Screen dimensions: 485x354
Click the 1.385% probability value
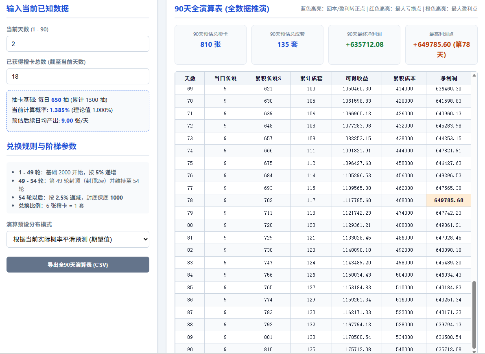pyautogui.click(x=60, y=110)
